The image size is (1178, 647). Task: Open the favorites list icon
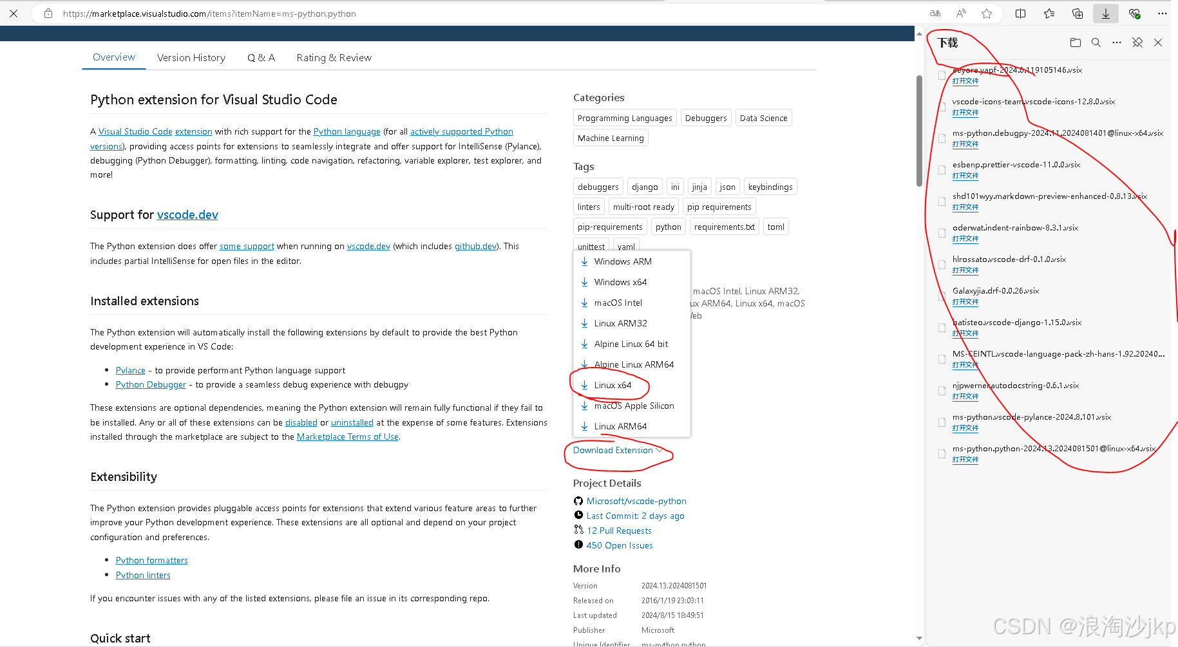[x=1049, y=14]
